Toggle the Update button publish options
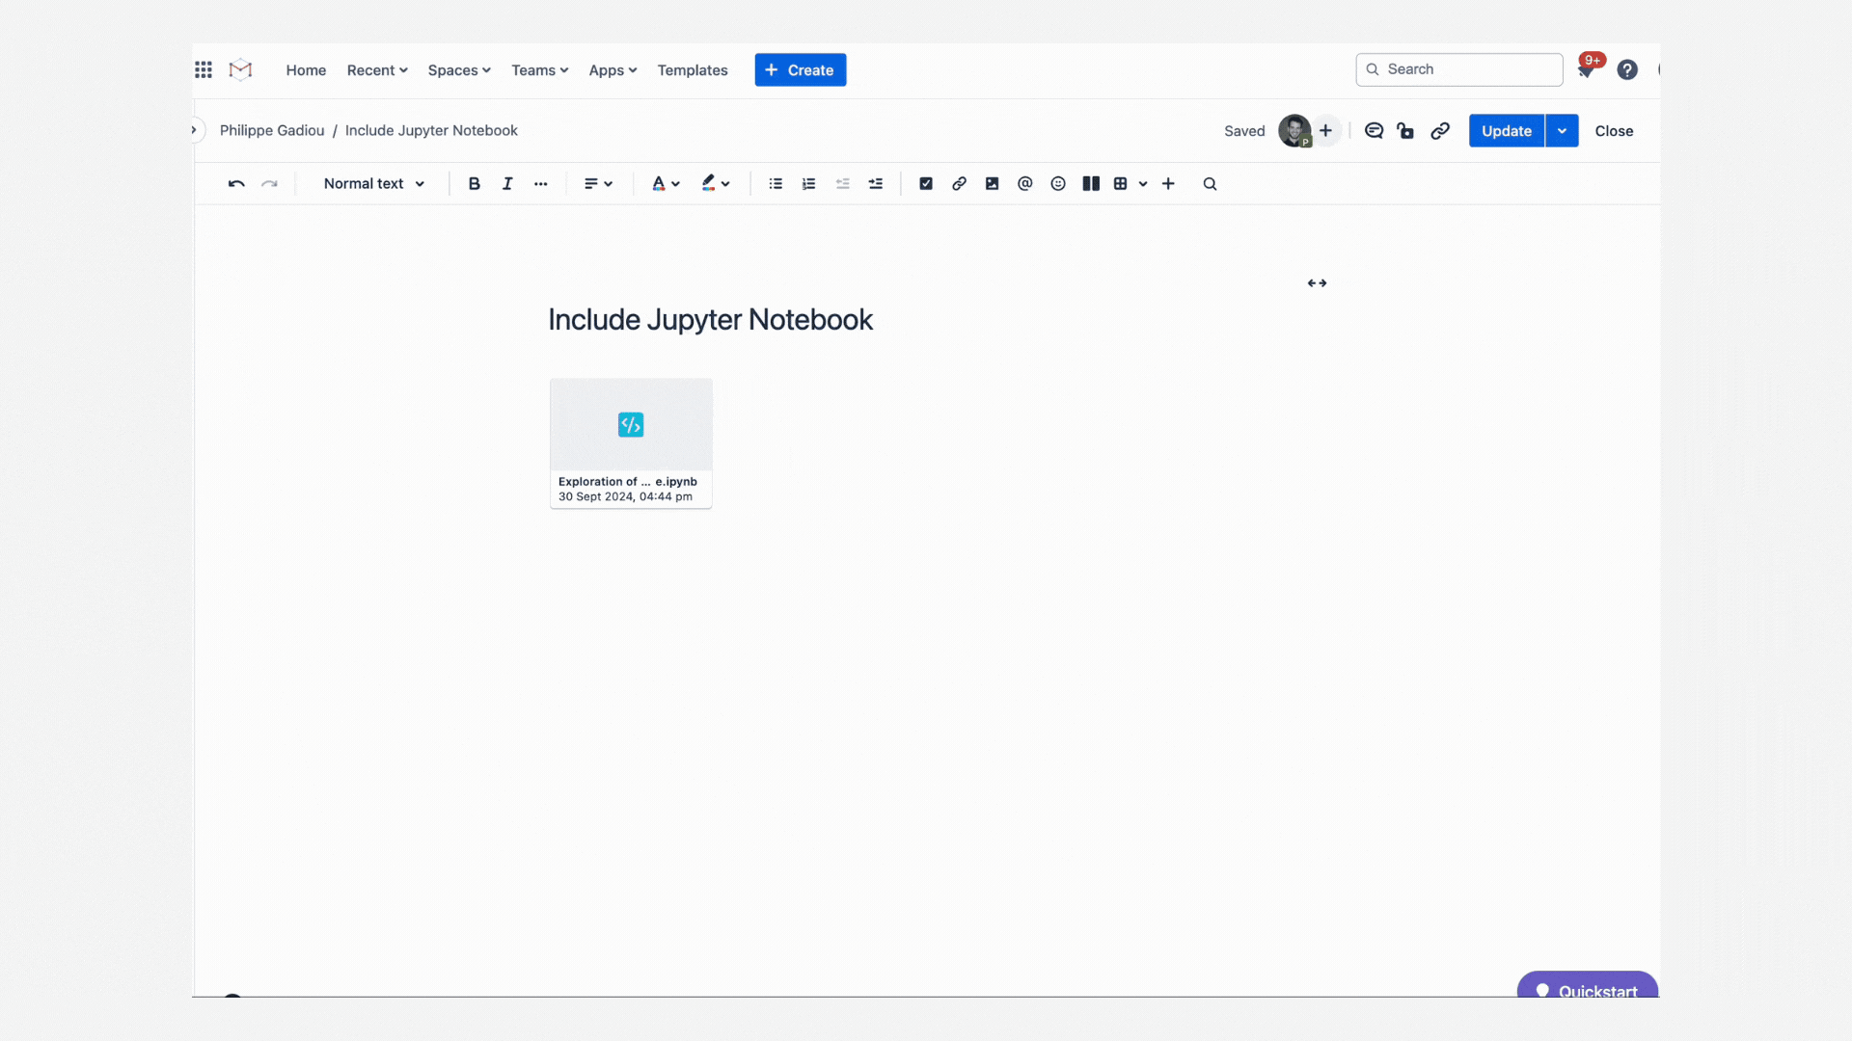 (1562, 130)
